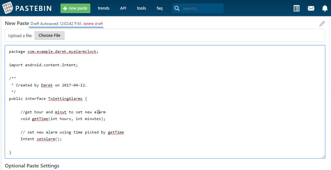Open the faq page

(160, 8)
